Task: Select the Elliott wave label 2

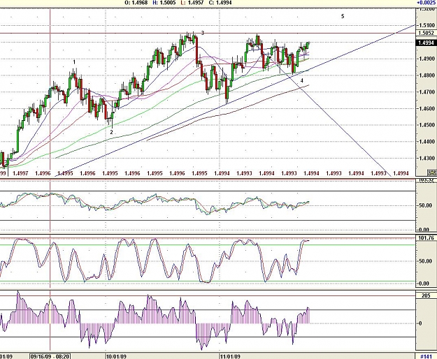Action: [x=111, y=132]
